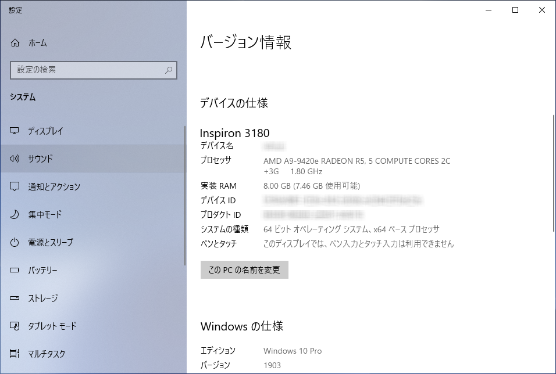Click the Windows 10 Pro edition value
The height and width of the screenshot is (374, 556).
tap(293, 351)
